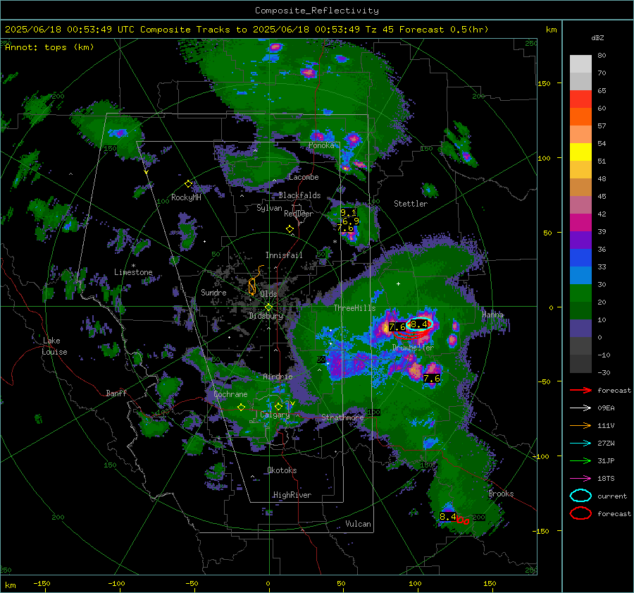
Task: Pick the magenta 39-42 dBZ color swatch
Action: point(580,222)
